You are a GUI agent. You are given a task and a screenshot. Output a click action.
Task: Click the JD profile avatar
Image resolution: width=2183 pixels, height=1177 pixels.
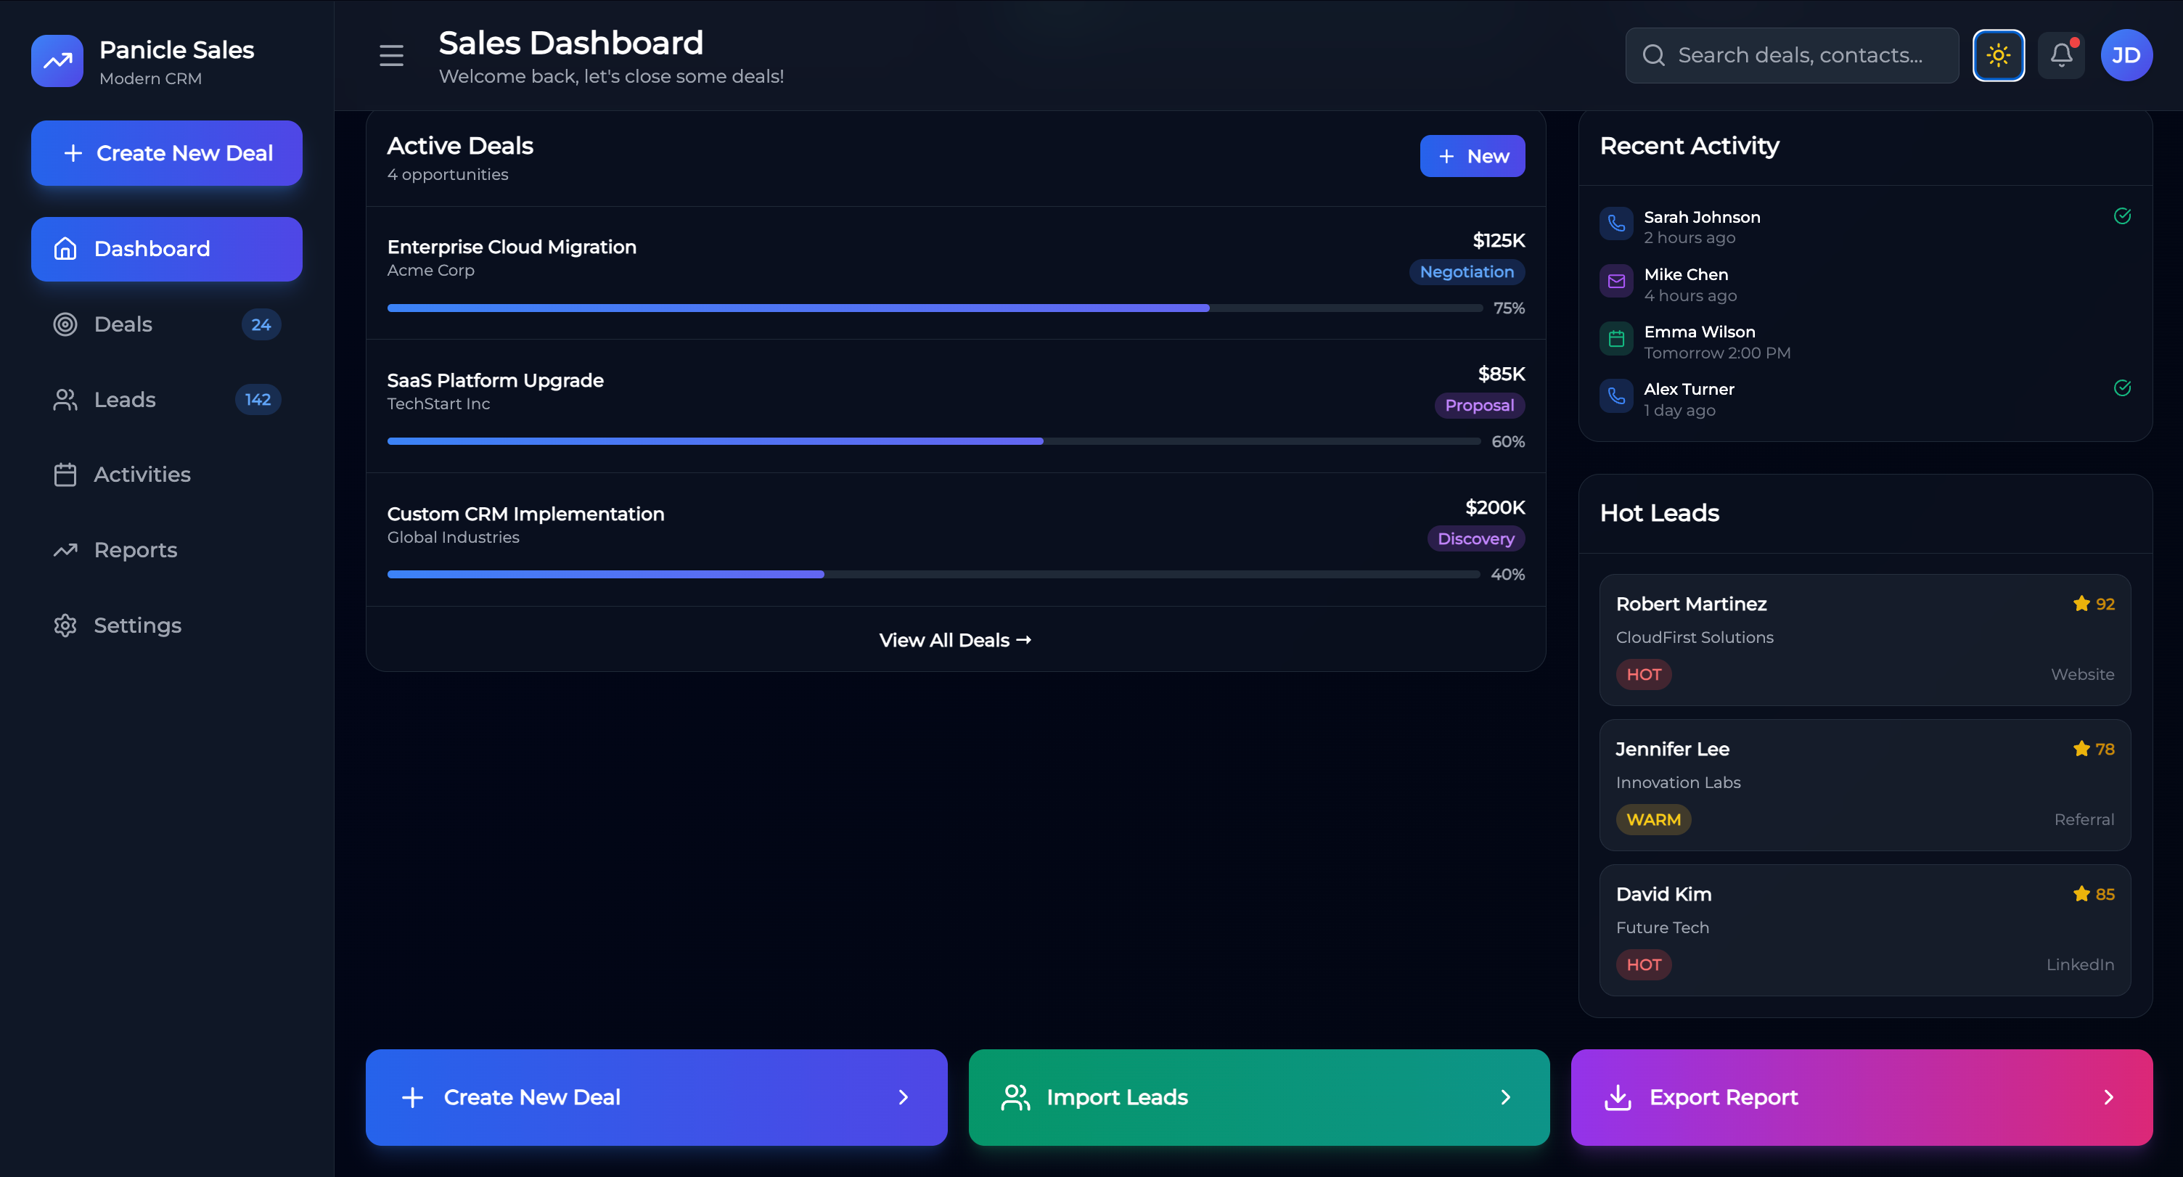click(2127, 55)
